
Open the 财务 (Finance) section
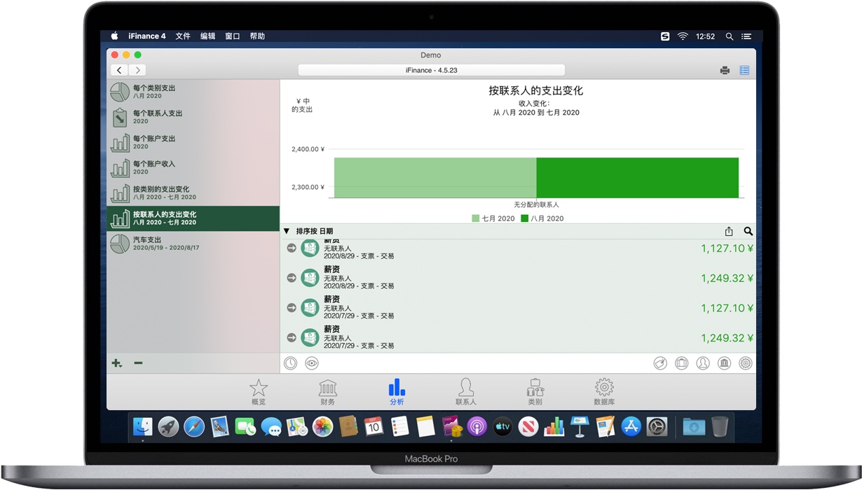327,391
